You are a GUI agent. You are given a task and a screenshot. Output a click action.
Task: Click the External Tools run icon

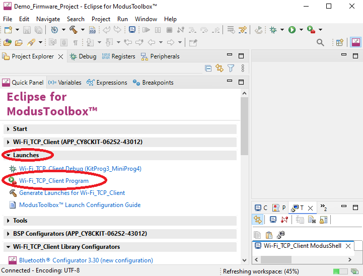tap(311, 30)
